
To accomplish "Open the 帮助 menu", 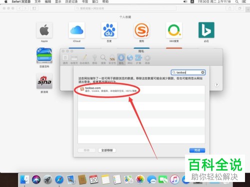I will pos(105,1).
